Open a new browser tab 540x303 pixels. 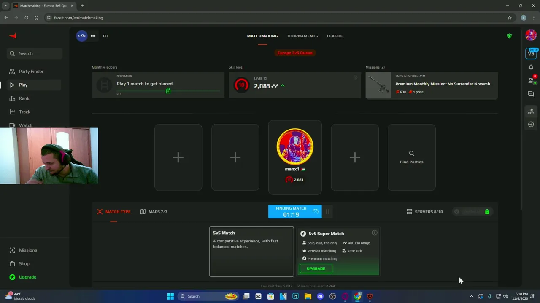(x=82, y=5)
